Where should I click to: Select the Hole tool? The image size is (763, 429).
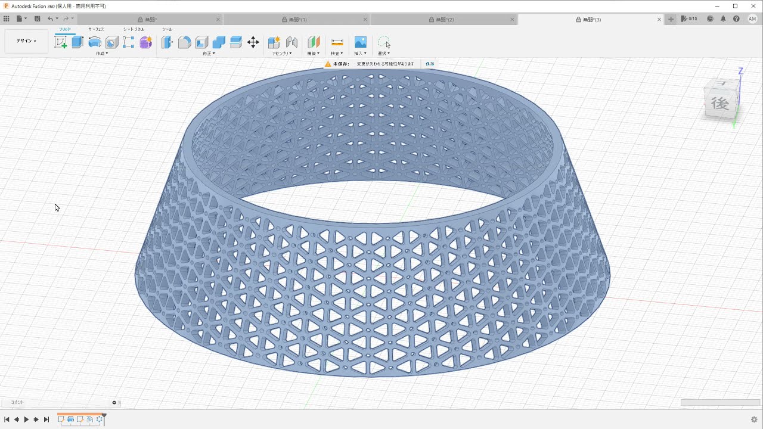(x=111, y=42)
